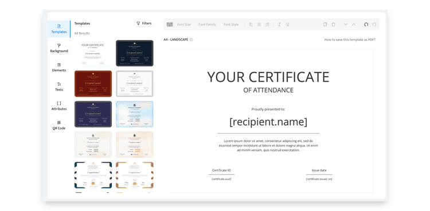Select the [certificate.issued_on] placeholder
Screen dimensions: 430x211
pyautogui.click(x=319, y=179)
